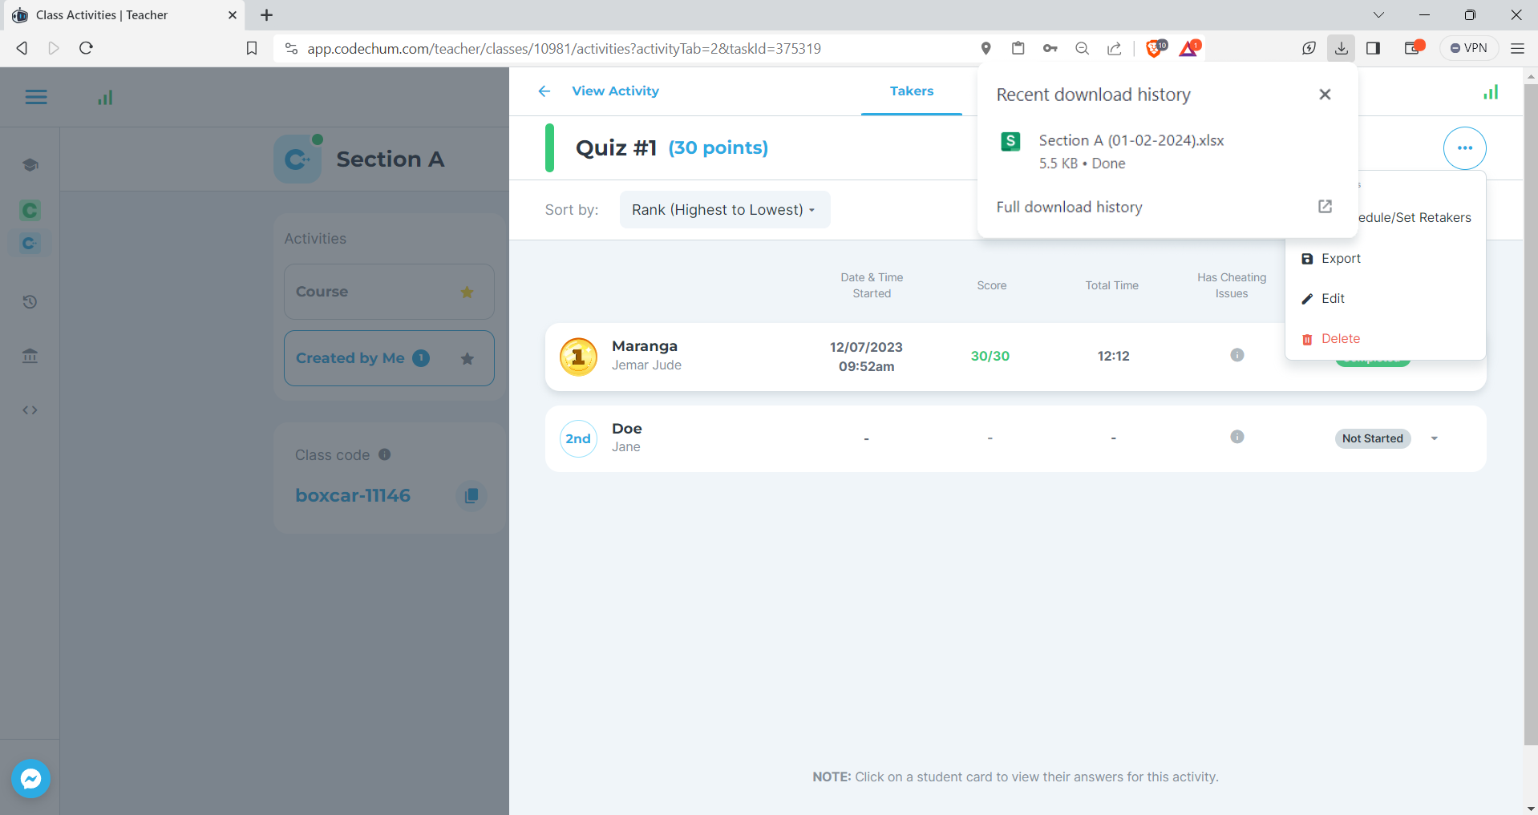Screen dimensions: 1538x815
Task: Click the back arrow beside View Activity
Action: coord(544,91)
